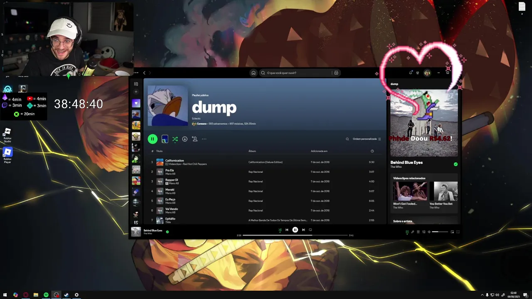Open Connect to a device icon
Screen dimensions: 532x299
tap(424, 232)
